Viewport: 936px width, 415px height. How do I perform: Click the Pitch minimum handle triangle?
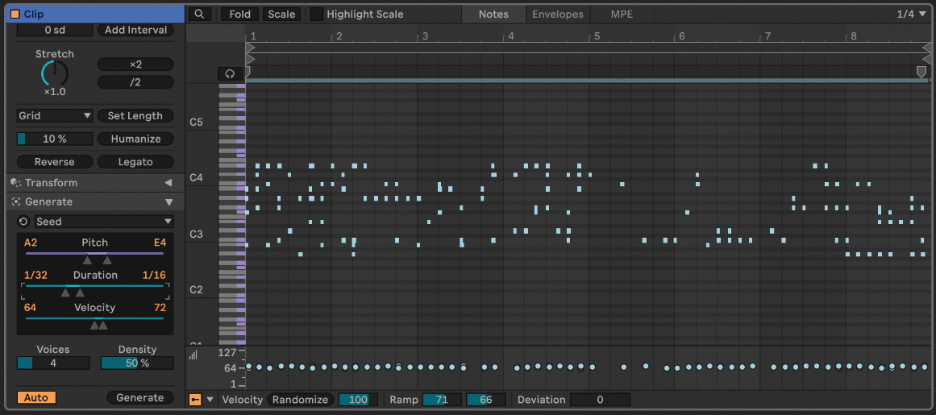87,259
